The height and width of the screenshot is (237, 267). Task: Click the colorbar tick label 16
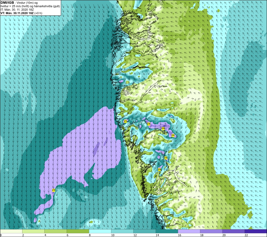179,235
